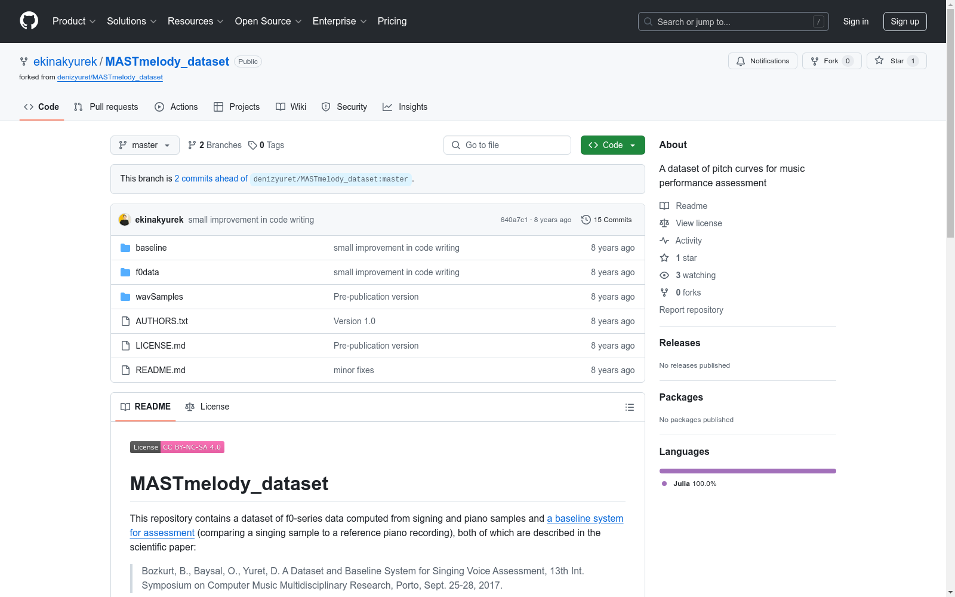Open the master branch selector

[x=145, y=145]
